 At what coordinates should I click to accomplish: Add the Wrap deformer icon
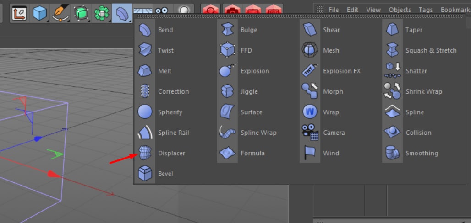coord(310,112)
